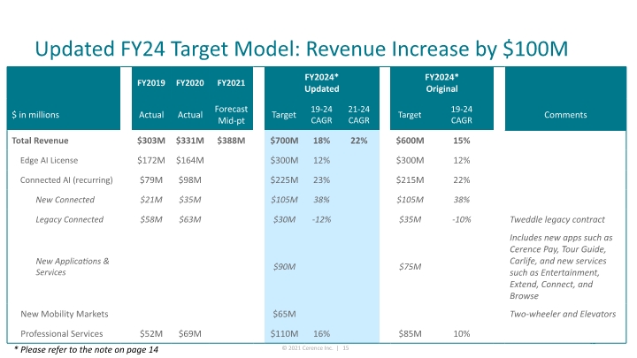637x358 pixels.
Task: Select the 'Legacy Connected' row label
Action: pos(70,219)
